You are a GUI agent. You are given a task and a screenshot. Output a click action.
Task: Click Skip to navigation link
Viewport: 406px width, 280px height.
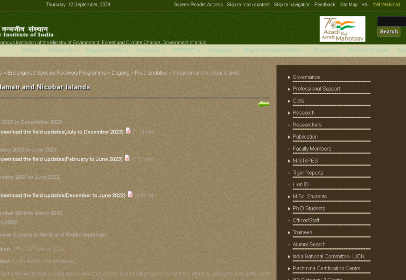[292, 4]
